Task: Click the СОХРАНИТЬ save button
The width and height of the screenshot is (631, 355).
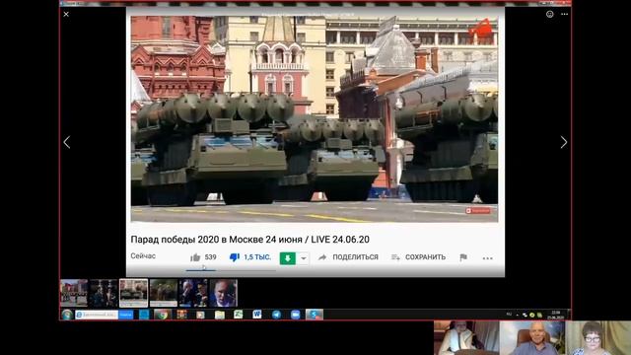Action: click(x=418, y=257)
